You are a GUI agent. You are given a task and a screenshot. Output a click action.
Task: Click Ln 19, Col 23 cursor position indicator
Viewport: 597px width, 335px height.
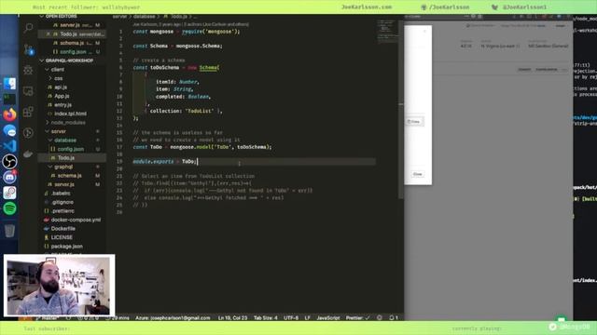232,317
